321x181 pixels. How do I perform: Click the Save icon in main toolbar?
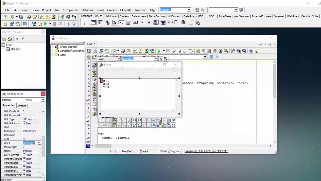(x=21, y=17)
